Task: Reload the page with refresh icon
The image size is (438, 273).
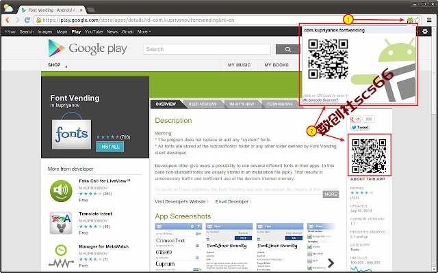Action: click(x=27, y=20)
